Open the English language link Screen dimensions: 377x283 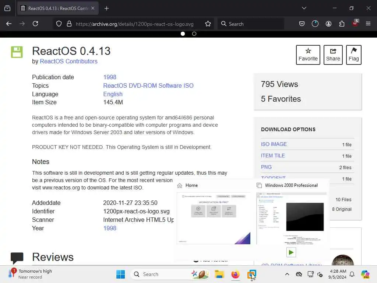point(113,94)
